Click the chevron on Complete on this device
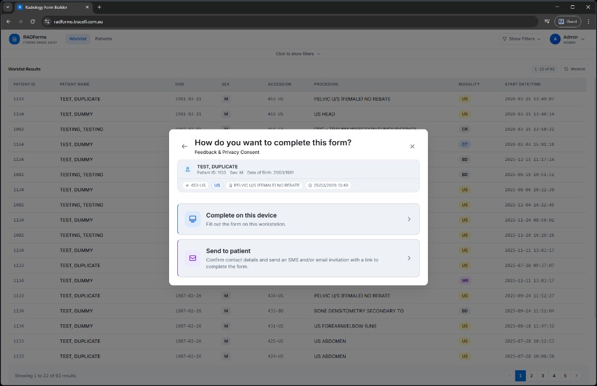 click(409, 219)
